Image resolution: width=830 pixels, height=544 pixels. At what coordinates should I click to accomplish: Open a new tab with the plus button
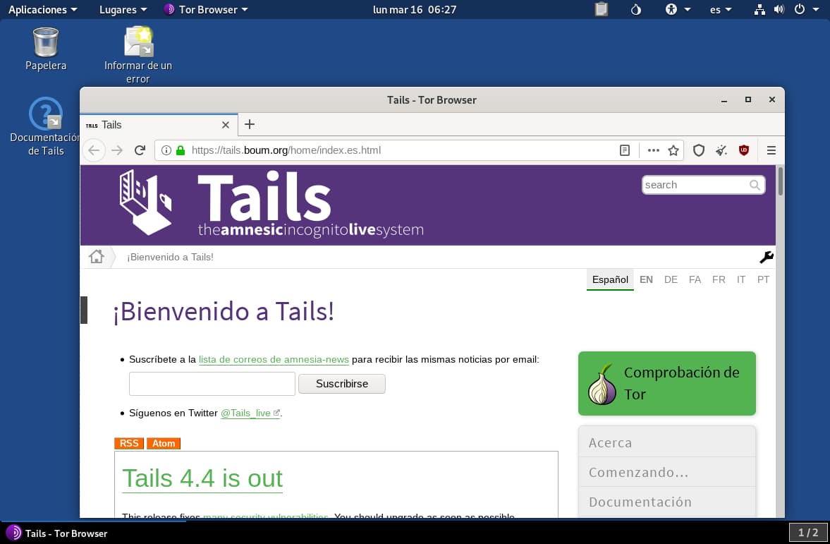[250, 124]
